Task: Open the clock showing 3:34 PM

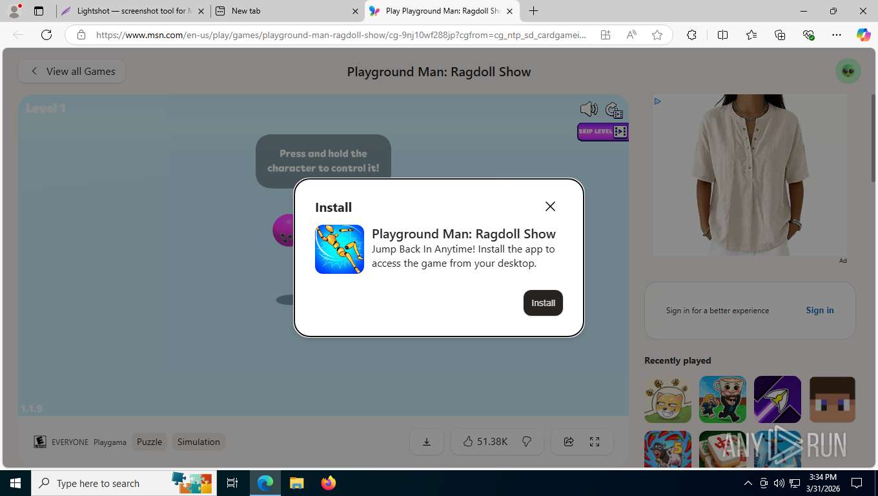Action: [823, 483]
